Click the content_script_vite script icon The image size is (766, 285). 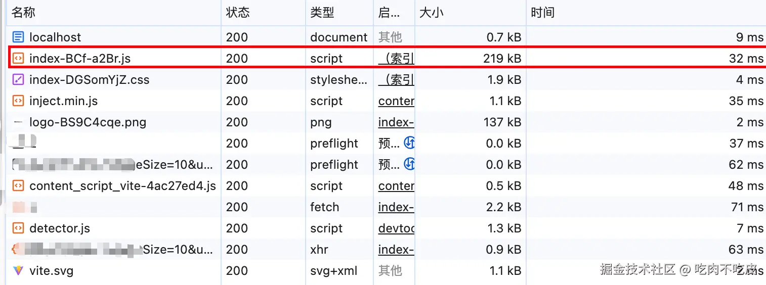point(18,186)
